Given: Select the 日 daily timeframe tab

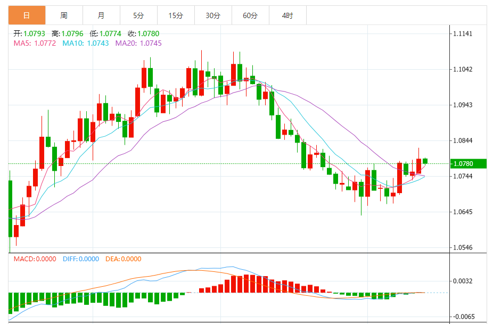Looking at the screenshot, I should (27, 15).
